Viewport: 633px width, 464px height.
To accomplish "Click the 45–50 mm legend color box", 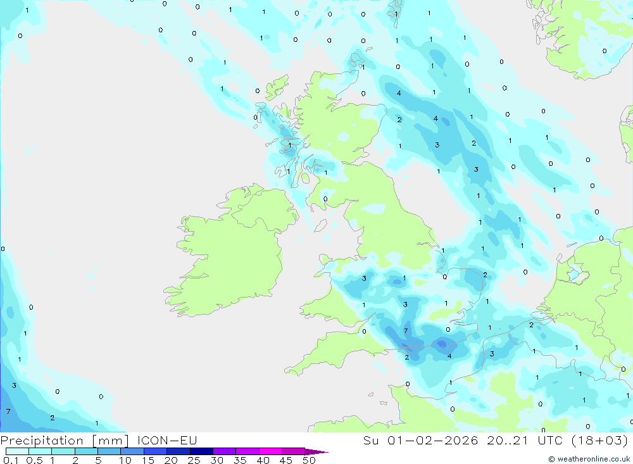I will click(x=294, y=451).
